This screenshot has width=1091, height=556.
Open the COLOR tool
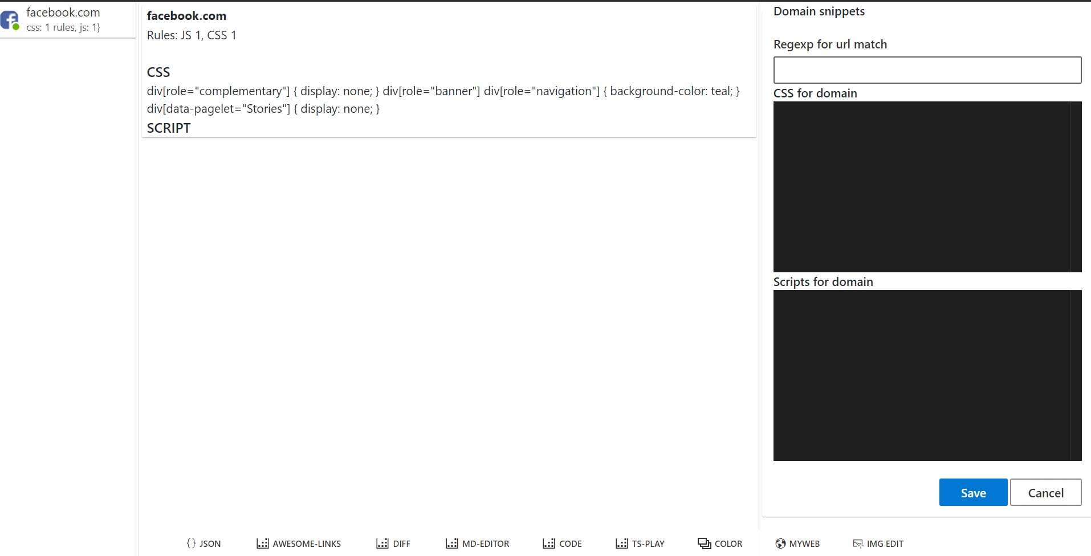[x=720, y=543]
